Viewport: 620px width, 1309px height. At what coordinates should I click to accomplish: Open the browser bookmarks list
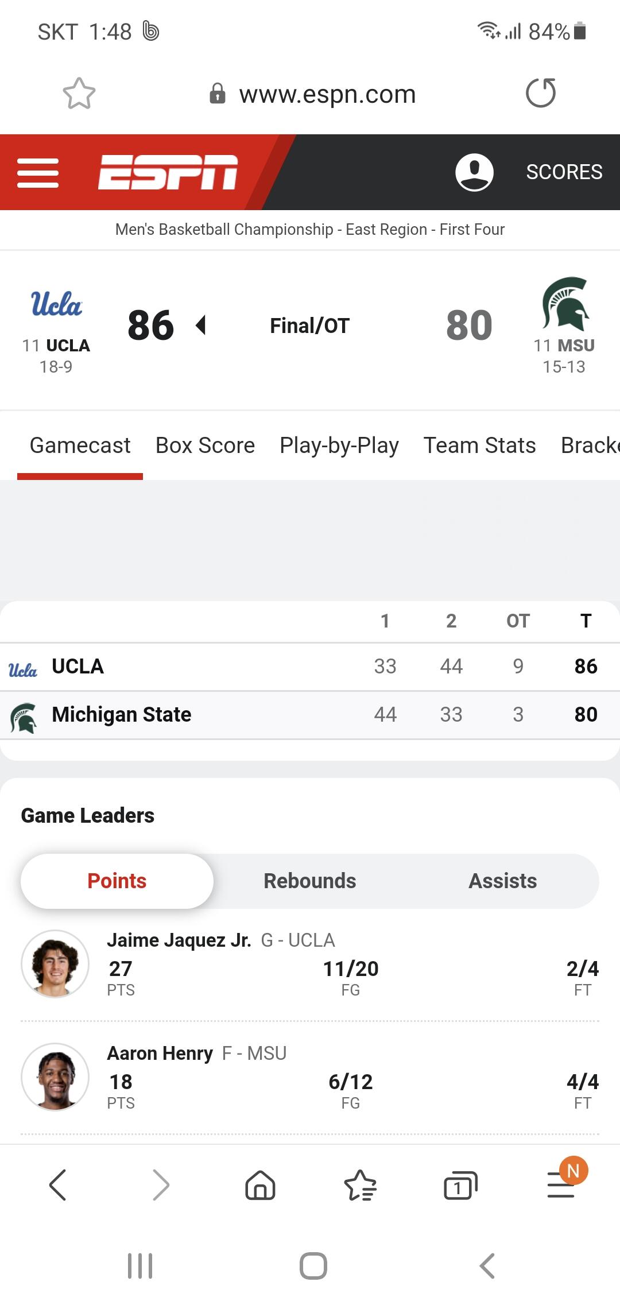(360, 1185)
